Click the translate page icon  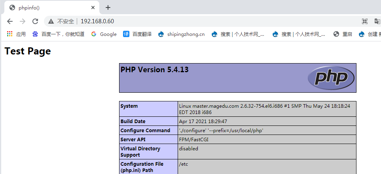[x=377, y=21]
